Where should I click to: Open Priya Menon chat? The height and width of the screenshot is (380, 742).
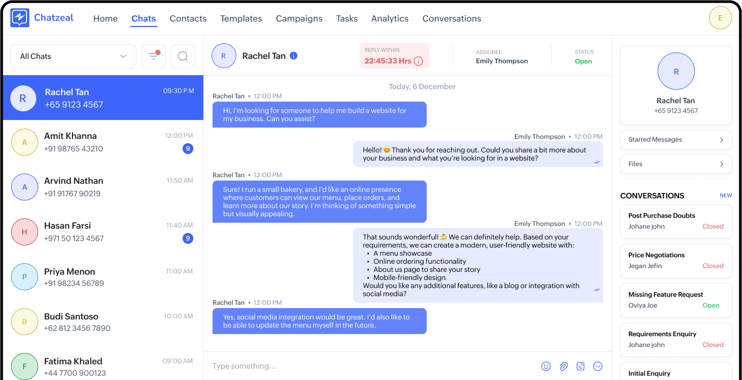pyautogui.click(x=103, y=277)
